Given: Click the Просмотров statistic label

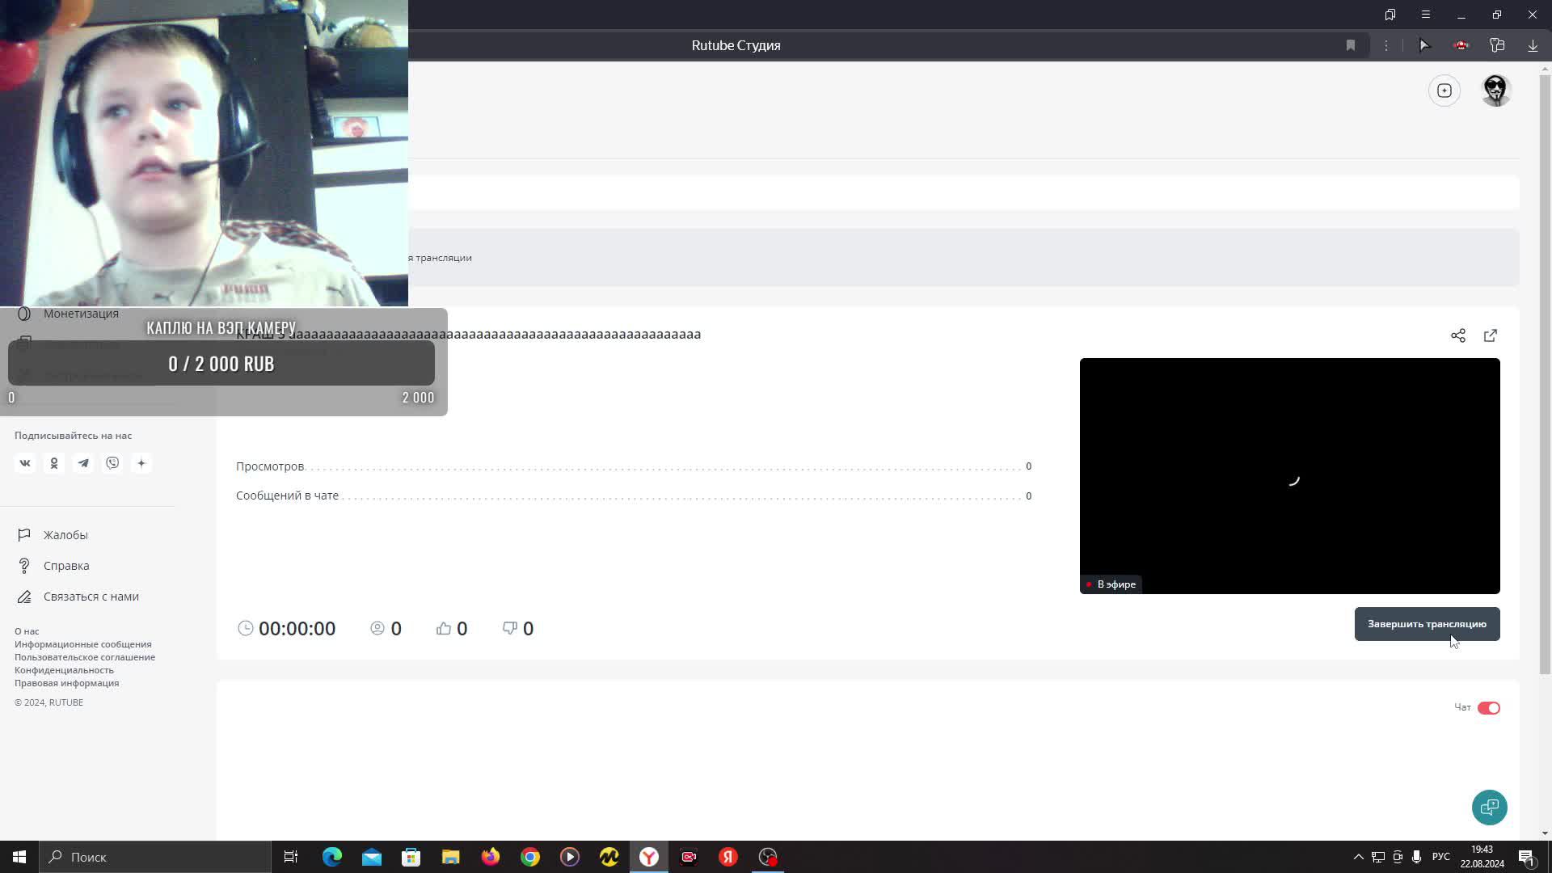Looking at the screenshot, I should tap(270, 466).
